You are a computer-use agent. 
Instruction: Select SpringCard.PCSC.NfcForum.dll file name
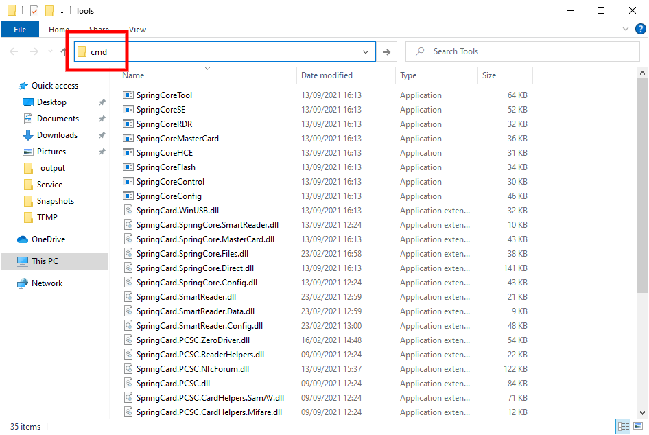(193, 369)
